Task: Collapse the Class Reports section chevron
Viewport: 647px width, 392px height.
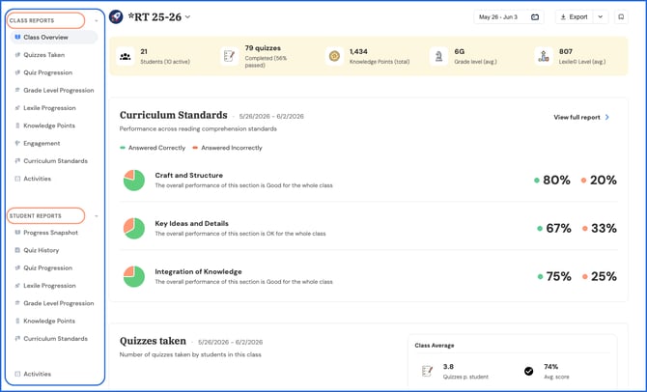Action: [x=97, y=20]
